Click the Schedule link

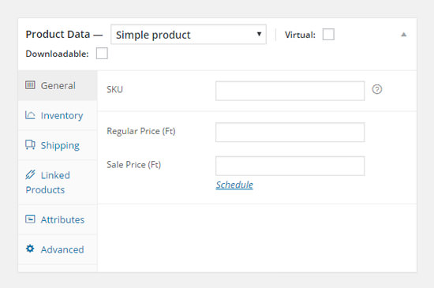[x=234, y=185]
